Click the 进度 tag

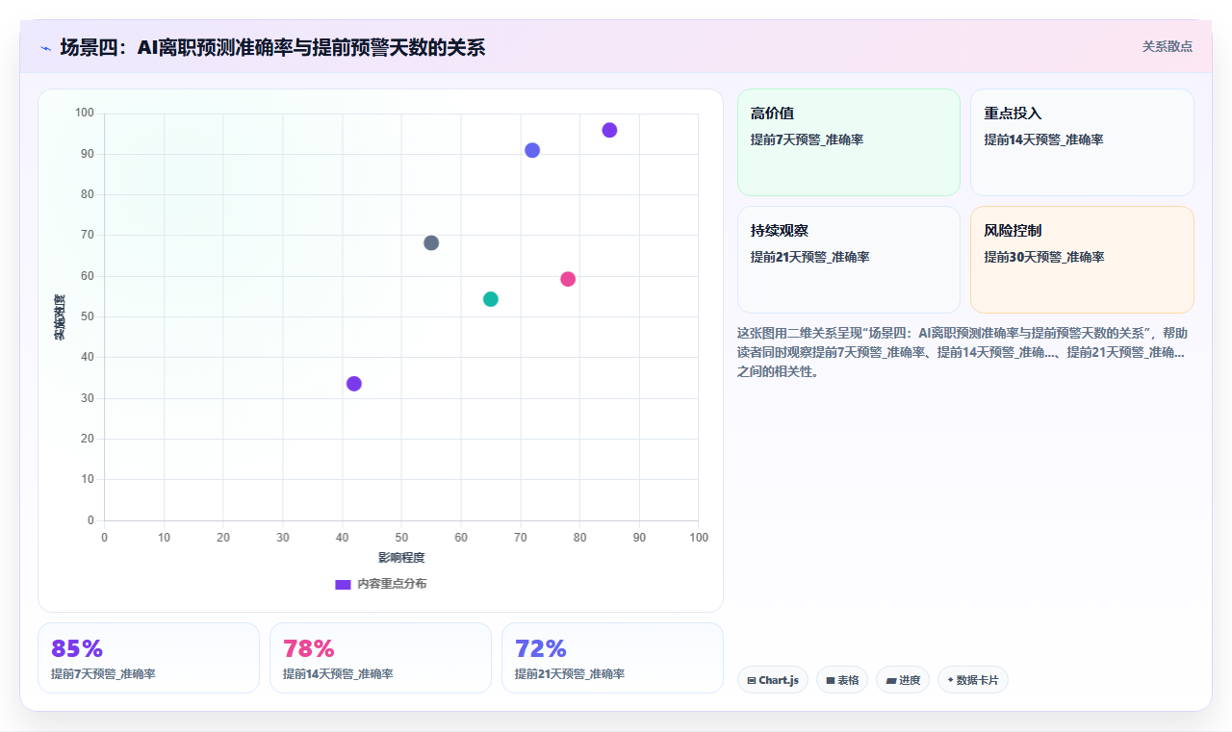coord(903,680)
